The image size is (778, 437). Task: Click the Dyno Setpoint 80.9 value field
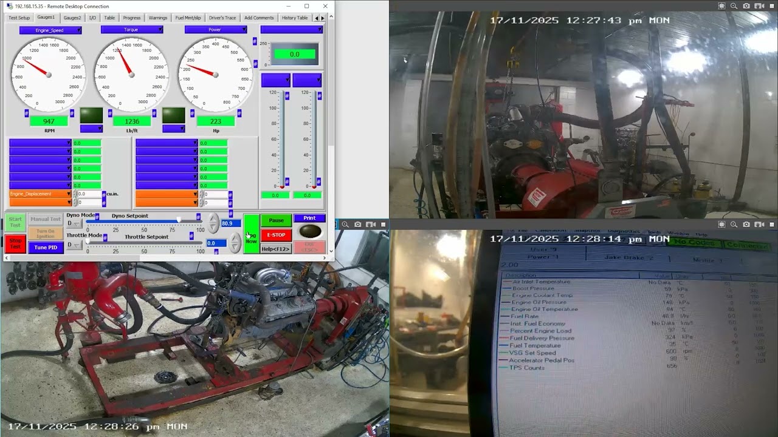[x=230, y=223]
